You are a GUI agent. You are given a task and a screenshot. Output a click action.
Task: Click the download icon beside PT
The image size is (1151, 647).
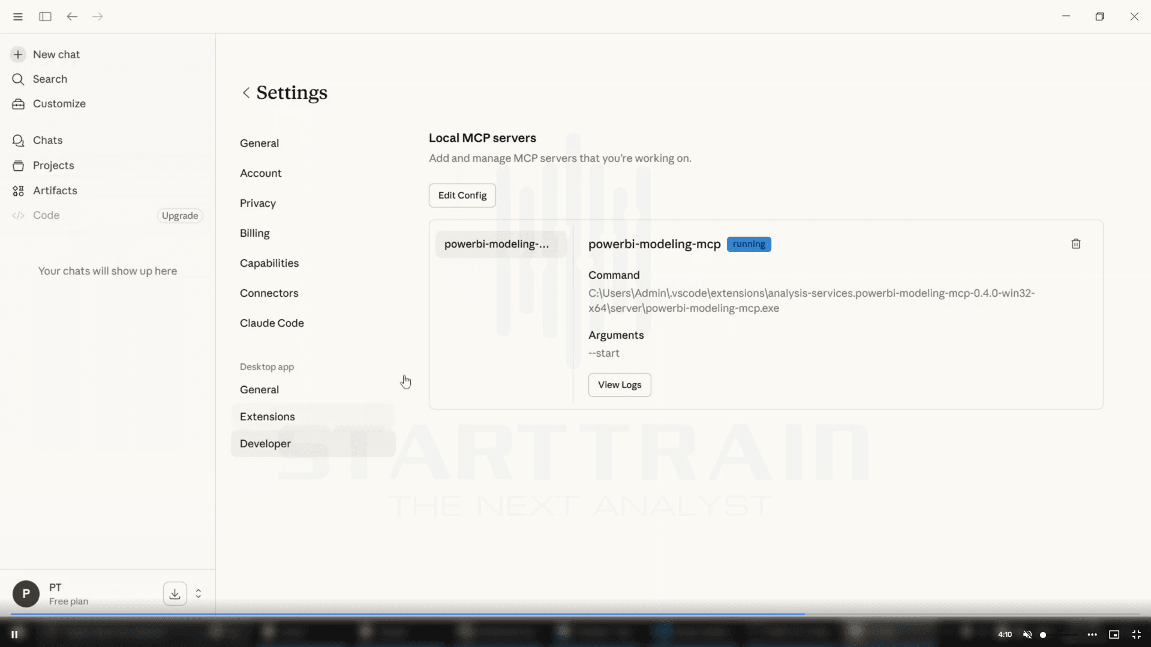pos(175,594)
